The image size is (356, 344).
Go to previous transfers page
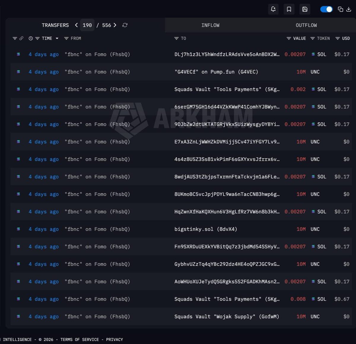pos(76,25)
